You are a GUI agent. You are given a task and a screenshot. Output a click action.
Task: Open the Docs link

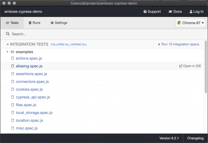[x=175, y=12]
